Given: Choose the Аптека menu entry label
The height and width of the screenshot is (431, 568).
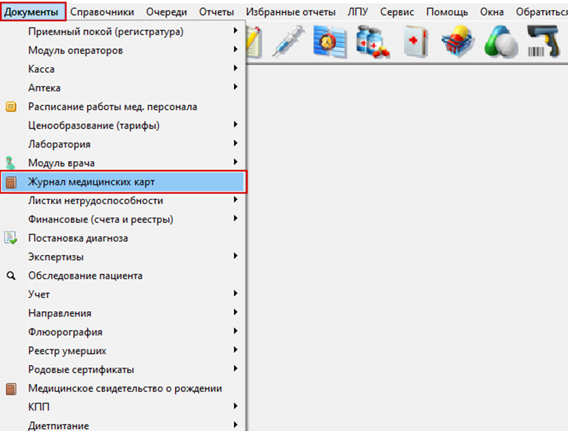Looking at the screenshot, I should (x=44, y=88).
